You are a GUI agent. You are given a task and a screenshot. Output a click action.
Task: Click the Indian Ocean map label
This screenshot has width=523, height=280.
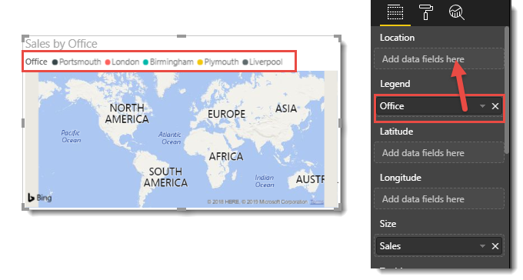coord(265,182)
